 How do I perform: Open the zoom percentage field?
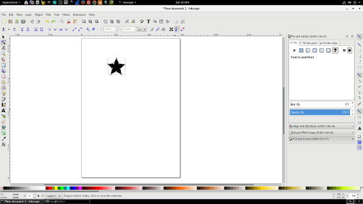353,196
